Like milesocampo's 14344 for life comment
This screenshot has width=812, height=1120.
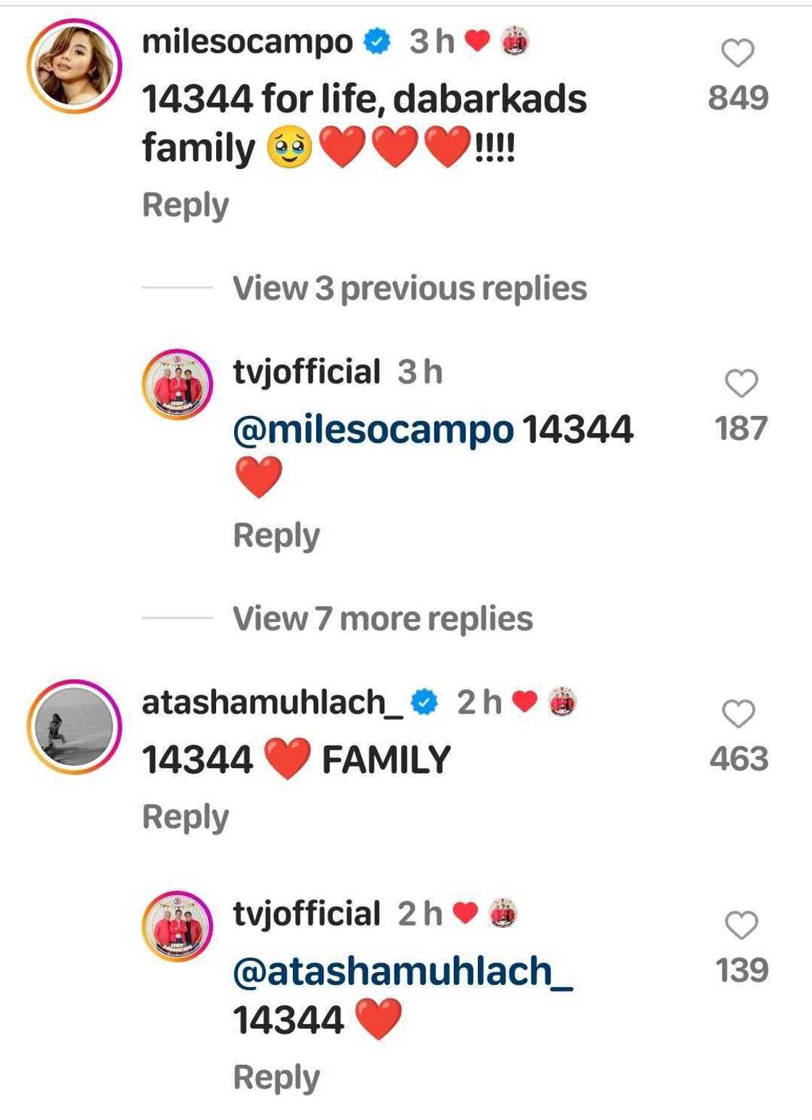[737, 54]
